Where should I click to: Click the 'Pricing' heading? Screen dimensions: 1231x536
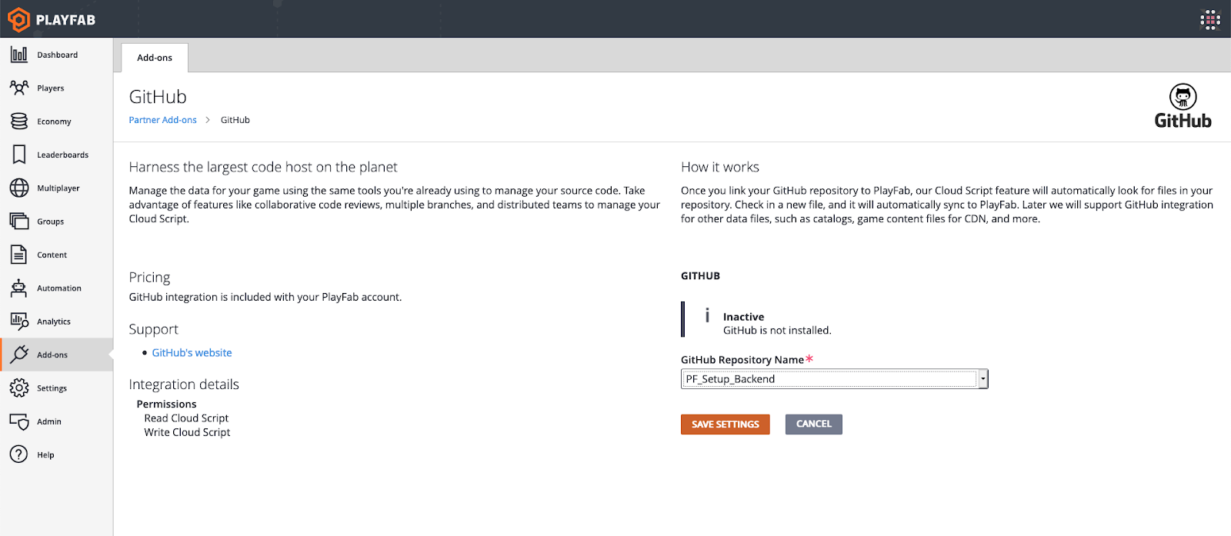tap(149, 277)
